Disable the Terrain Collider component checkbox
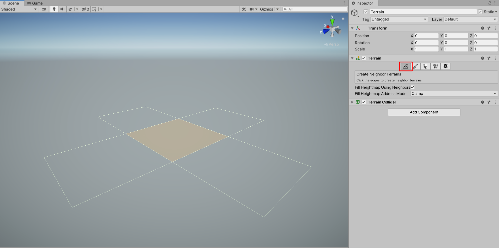 click(364, 102)
